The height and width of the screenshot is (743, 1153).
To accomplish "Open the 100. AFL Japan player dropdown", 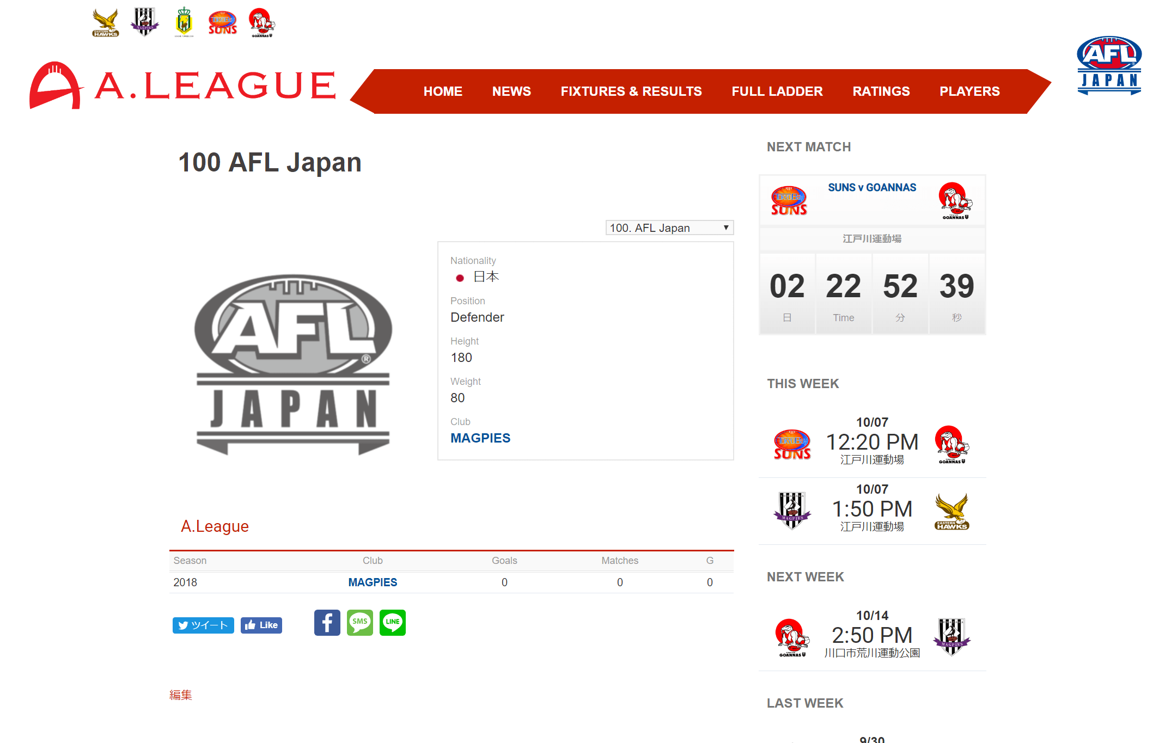I will coord(669,228).
